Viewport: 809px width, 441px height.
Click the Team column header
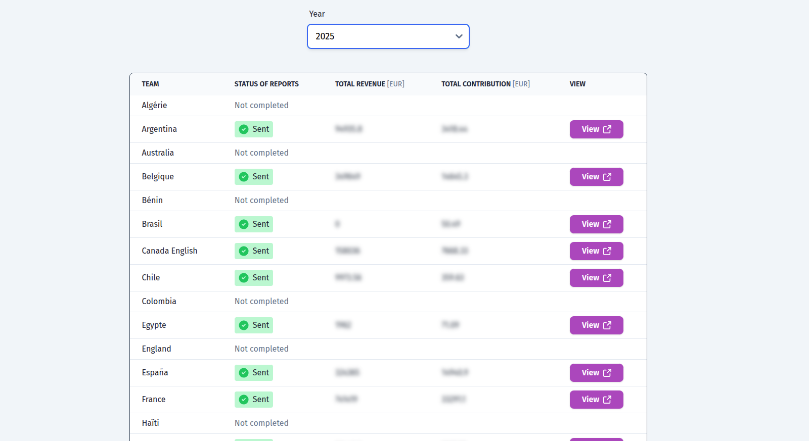(150, 84)
